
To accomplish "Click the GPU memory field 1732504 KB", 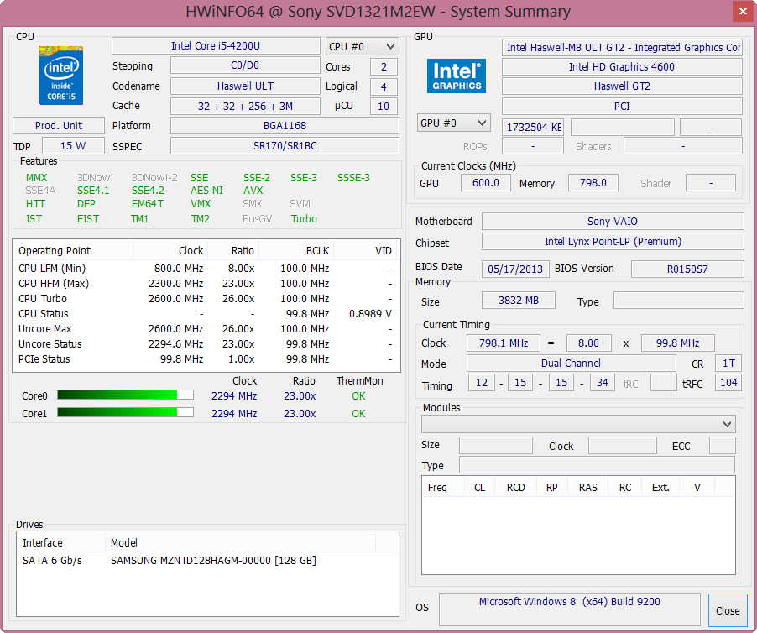I will point(533,127).
